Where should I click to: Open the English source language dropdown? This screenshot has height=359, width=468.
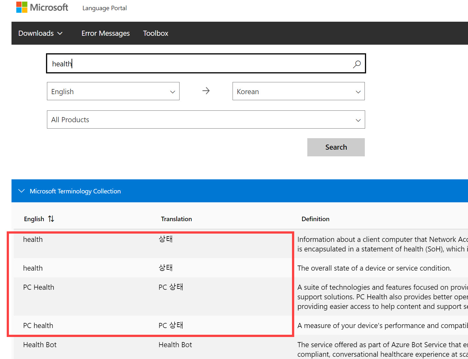pos(113,91)
